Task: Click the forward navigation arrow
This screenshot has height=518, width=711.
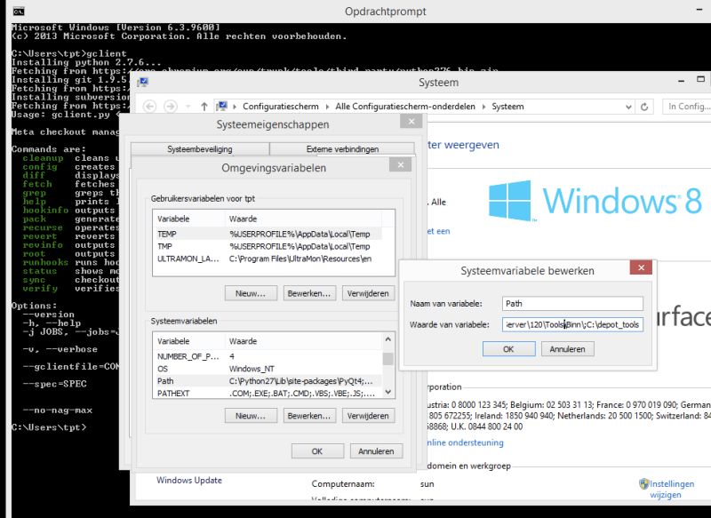Action: (170, 106)
